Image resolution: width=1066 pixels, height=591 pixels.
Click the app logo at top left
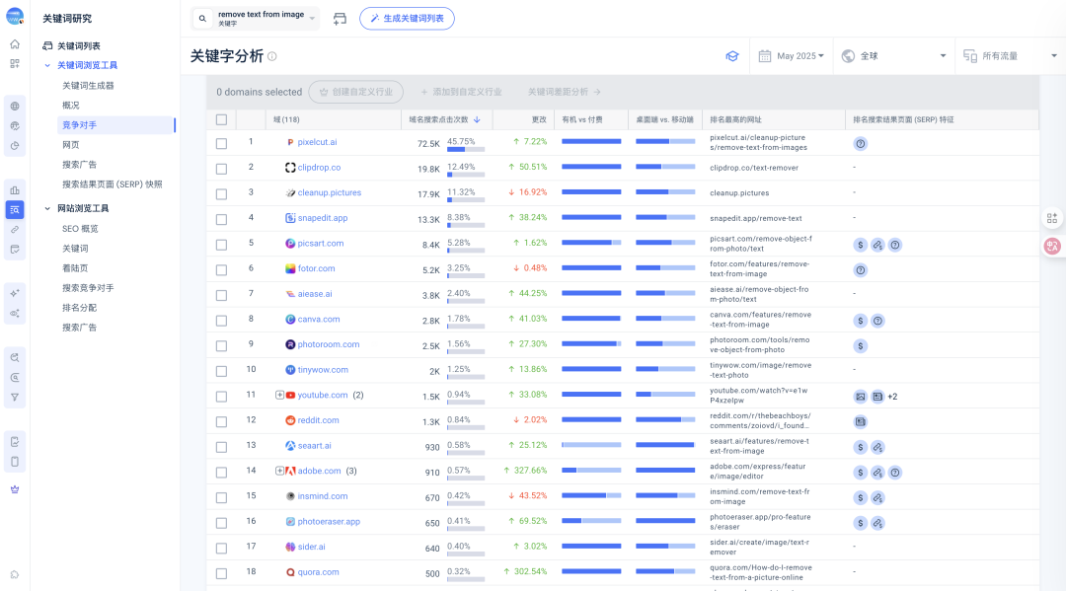(14, 17)
